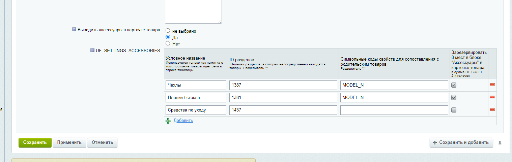The width and height of the screenshot is (512, 162).
Task: Click the Отменить button
Action: click(x=102, y=142)
